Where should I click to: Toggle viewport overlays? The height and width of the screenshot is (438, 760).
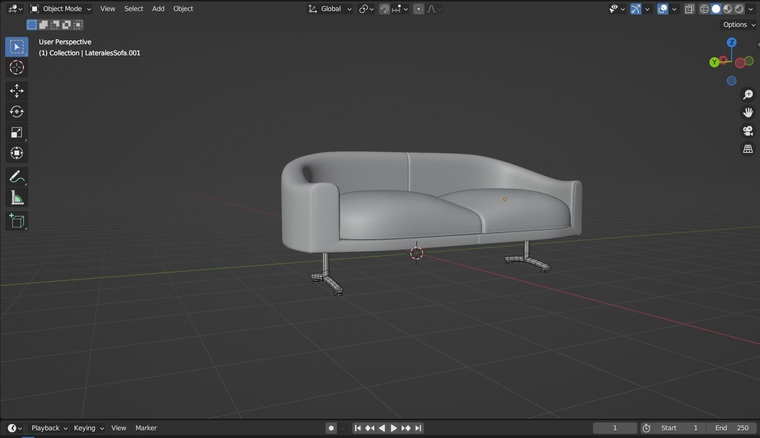(x=663, y=9)
